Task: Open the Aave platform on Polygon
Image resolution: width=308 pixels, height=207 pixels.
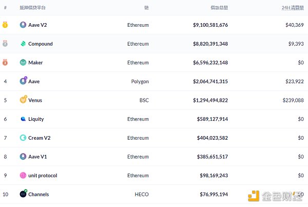Action: tap(34, 81)
